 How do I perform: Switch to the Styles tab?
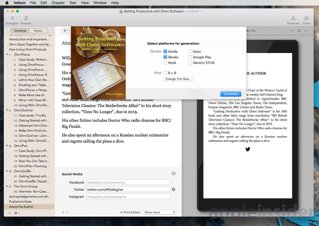pos(38,31)
